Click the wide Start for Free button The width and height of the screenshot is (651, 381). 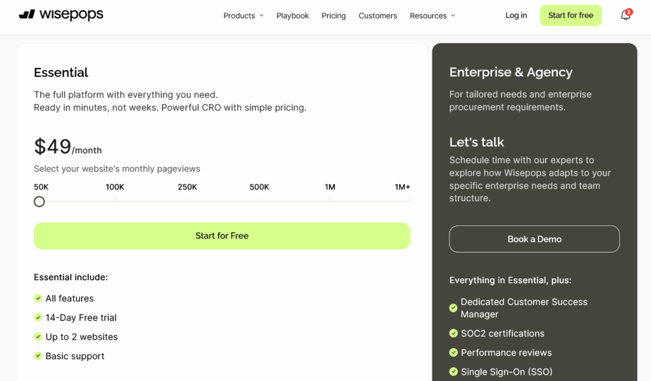coord(222,236)
